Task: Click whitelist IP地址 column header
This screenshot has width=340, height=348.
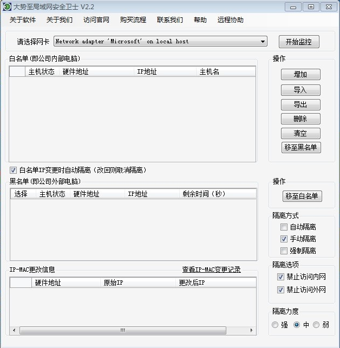Action: 165,71
